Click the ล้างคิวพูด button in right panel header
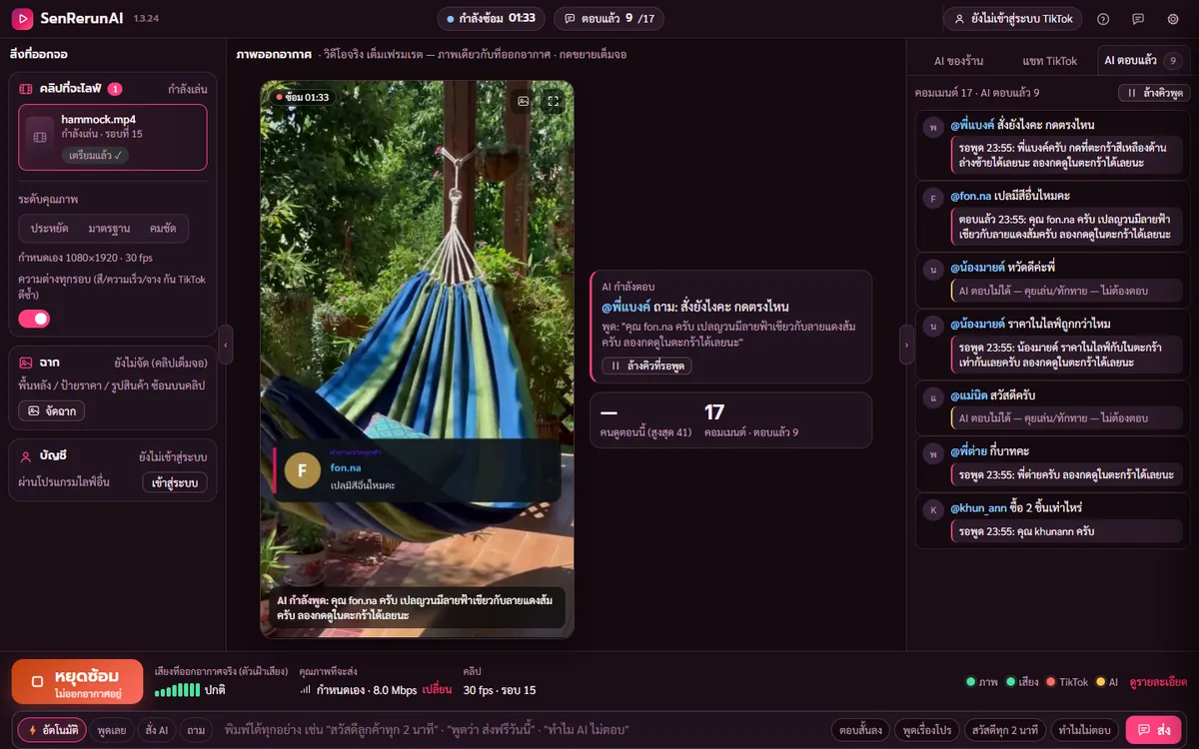The image size is (1199, 749). click(x=1153, y=93)
